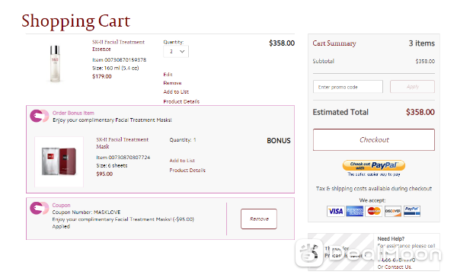The height and width of the screenshot is (278, 457).
Task: Click the Edit link for Essence
Action: pyautogui.click(x=168, y=75)
